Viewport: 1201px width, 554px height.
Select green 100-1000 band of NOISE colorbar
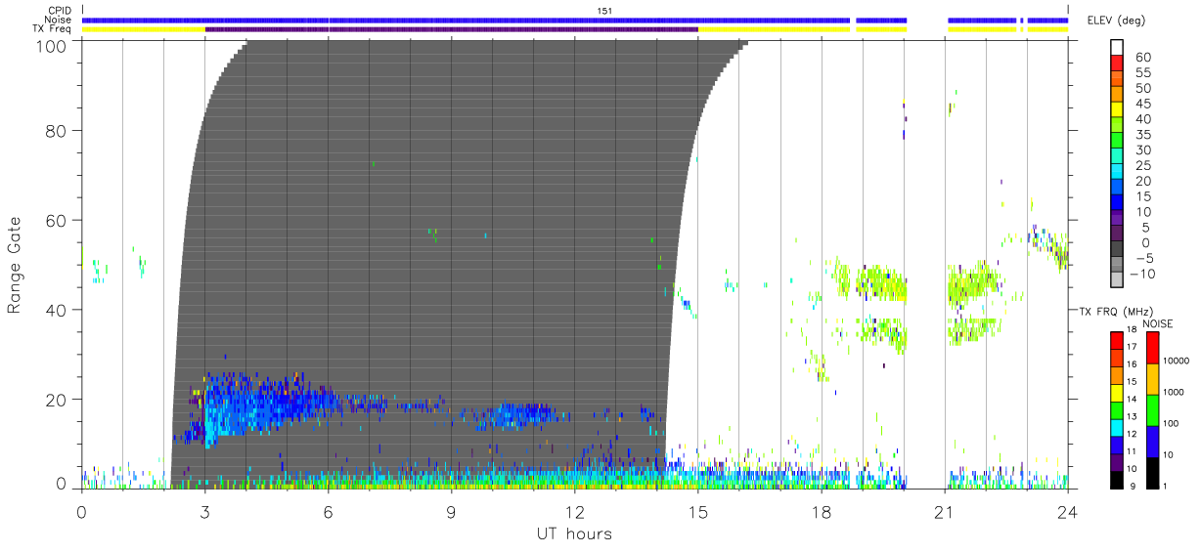pyautogui.click(x=1151, y=408)
